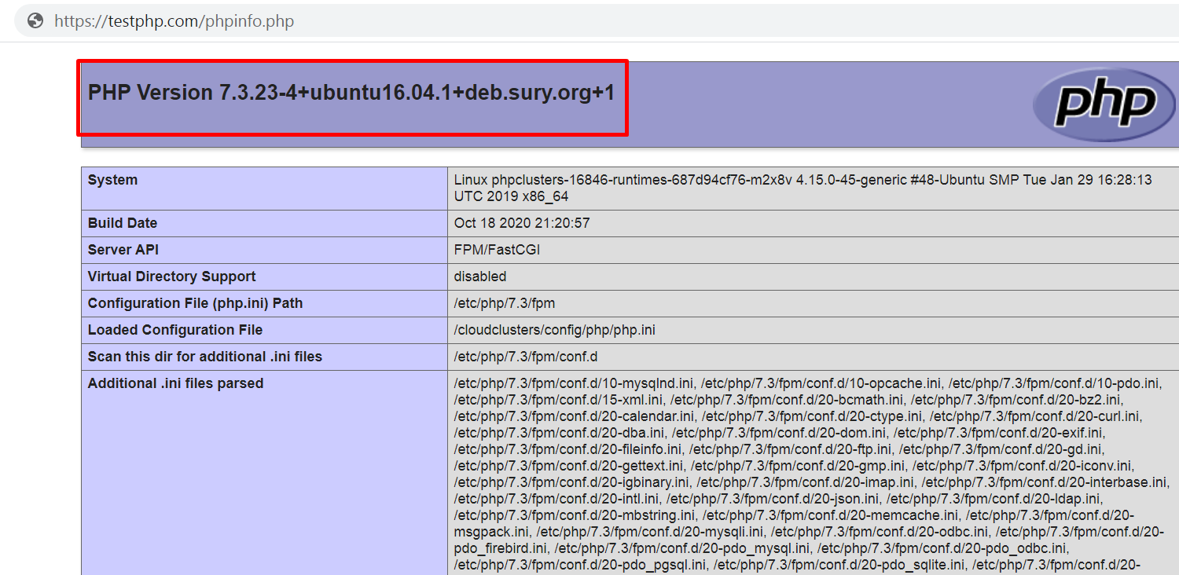Click the FPM/FastCGI value
The image size is (1179, 575).
coord(497,250)
